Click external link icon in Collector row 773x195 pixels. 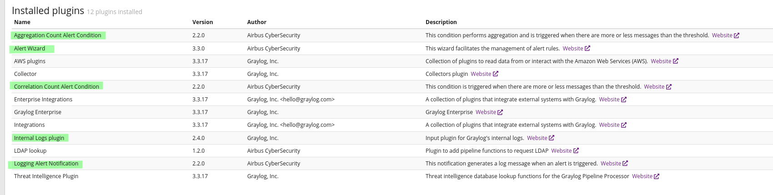(x=496, y=74)
